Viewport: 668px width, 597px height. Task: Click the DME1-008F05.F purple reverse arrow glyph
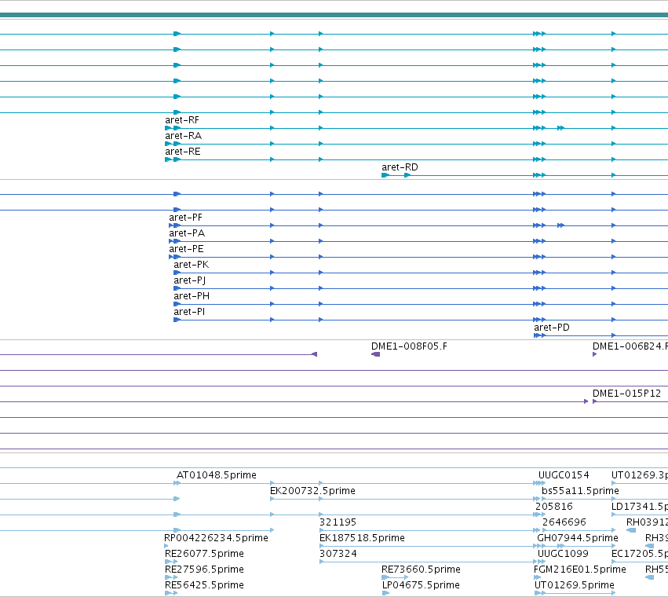(x=375, y=354)
